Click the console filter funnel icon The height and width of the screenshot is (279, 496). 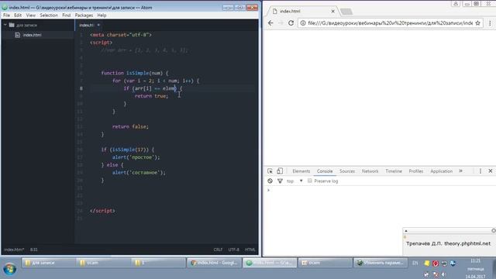tap(280, 181)
